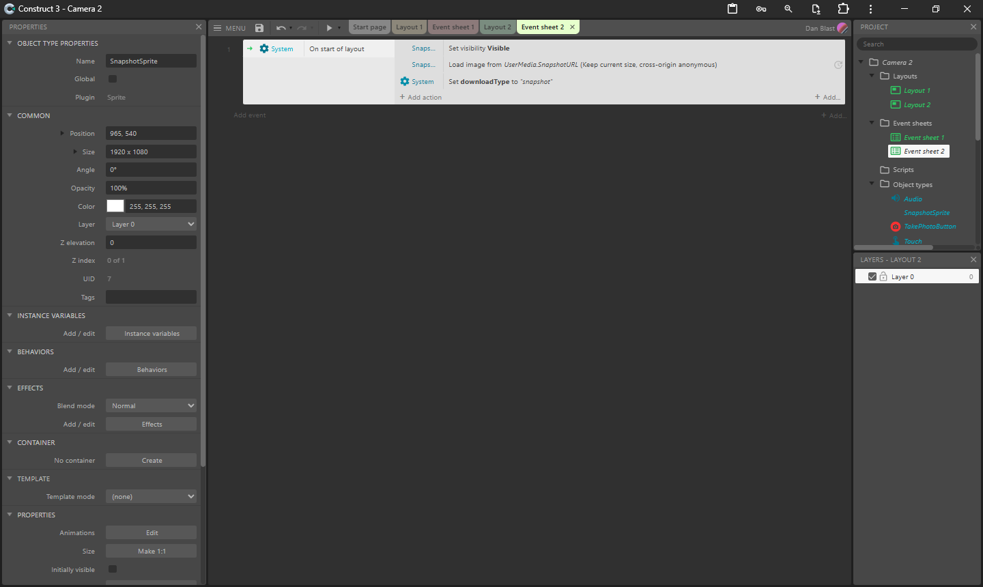Undo the last action
Viewport: 983px width, 587px height.
click(x=281, y=28)
